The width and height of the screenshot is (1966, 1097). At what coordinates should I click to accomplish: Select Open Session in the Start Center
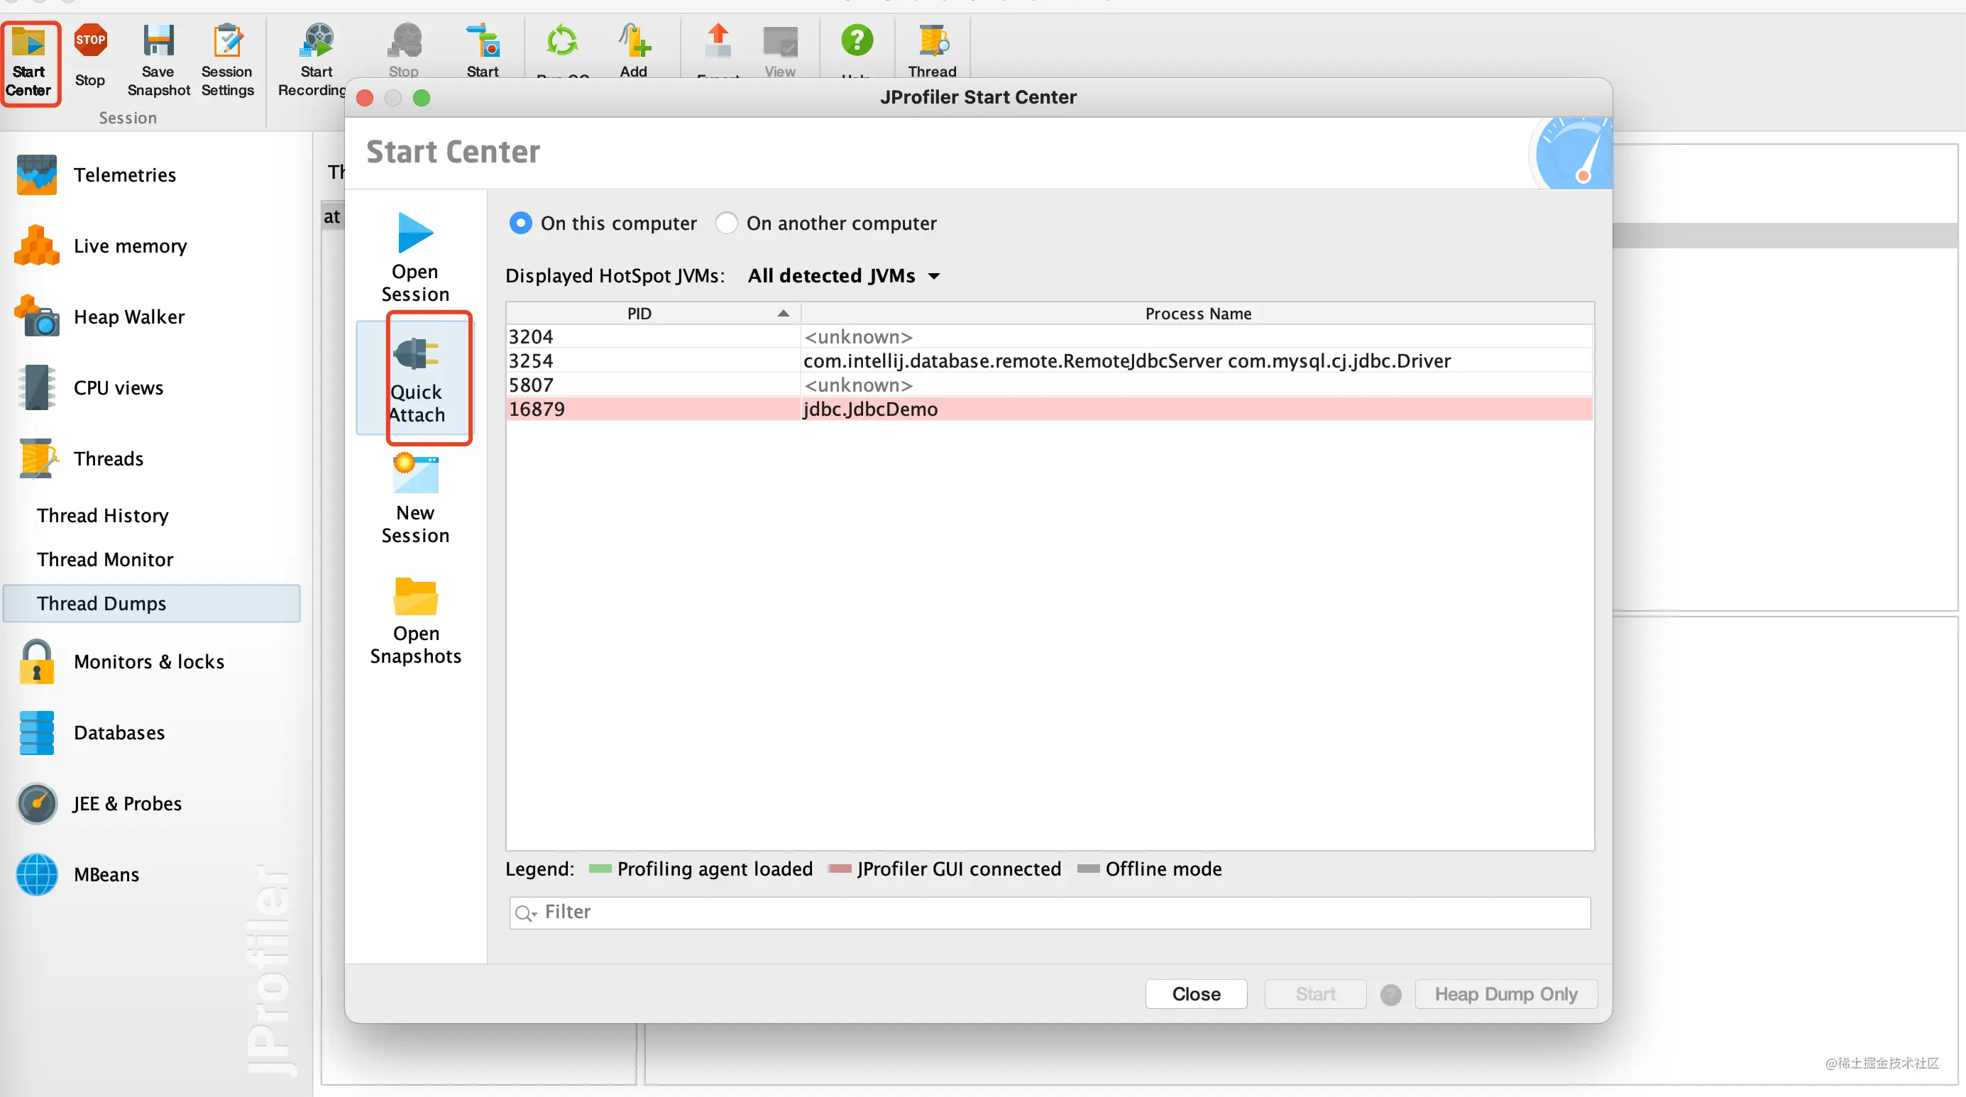pyautogui.click(x=415, y=258)
